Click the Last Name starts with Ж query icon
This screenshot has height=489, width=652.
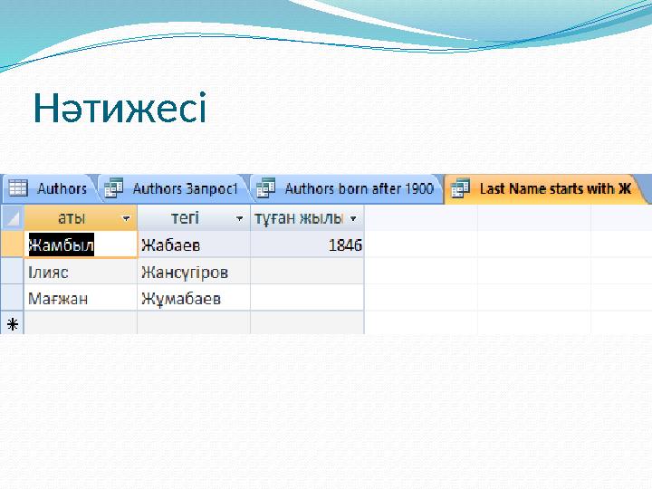(x=460, y=188)
